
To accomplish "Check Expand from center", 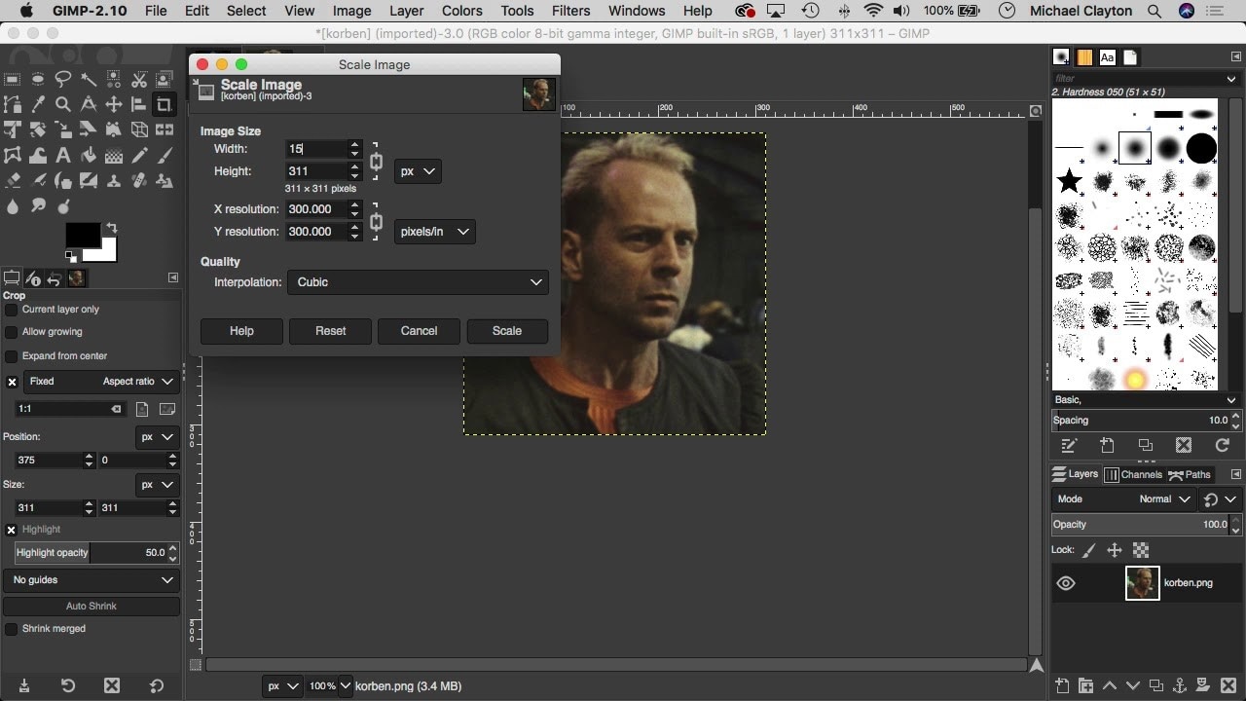I will tap(12, 356).
